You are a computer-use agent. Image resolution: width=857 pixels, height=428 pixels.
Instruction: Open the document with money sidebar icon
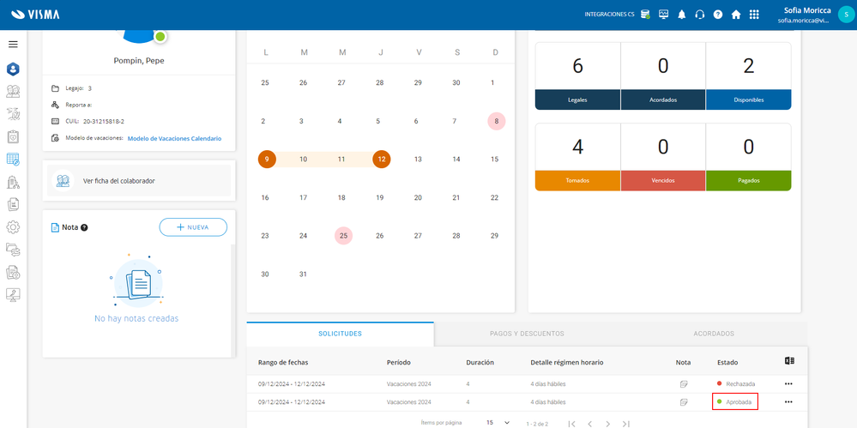13,272
